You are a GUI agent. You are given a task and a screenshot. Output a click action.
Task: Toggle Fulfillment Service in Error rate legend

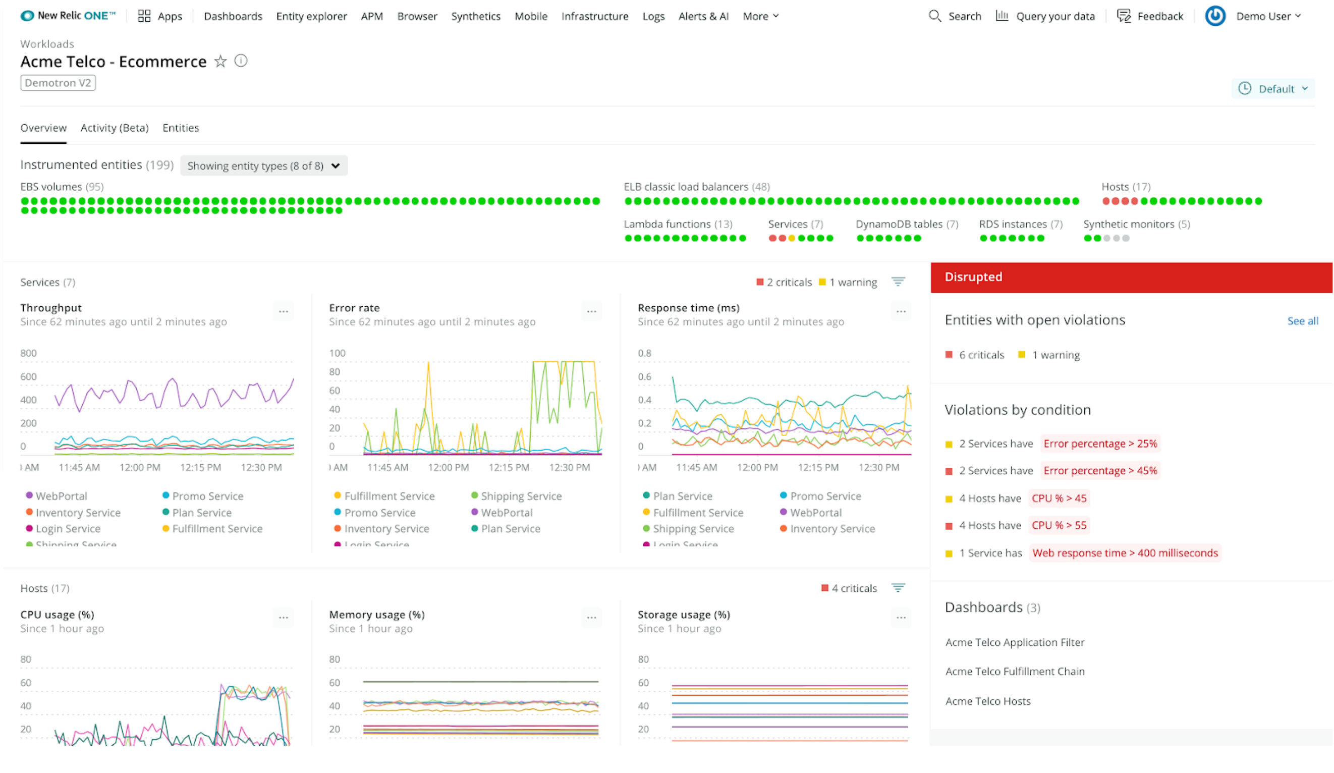pos(389,496)
